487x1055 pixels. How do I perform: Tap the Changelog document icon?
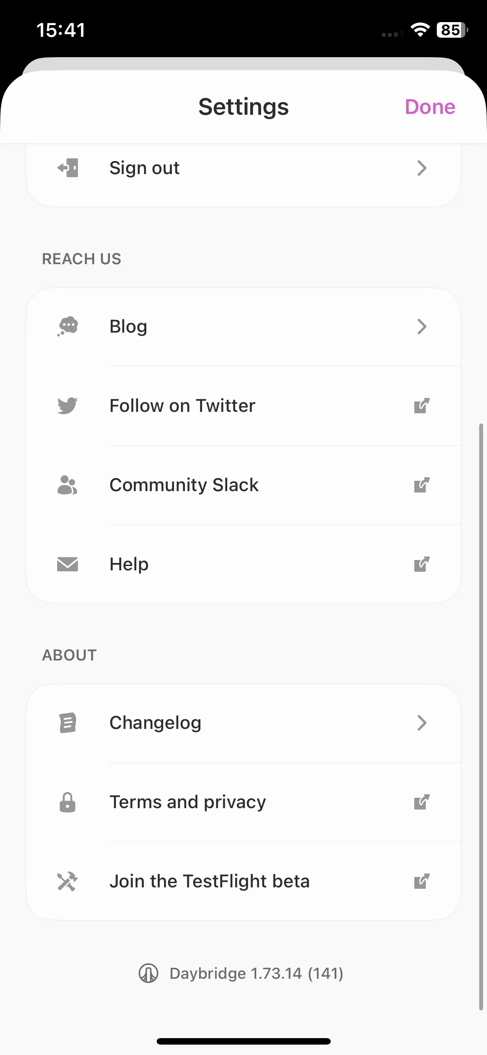(68, 723)
